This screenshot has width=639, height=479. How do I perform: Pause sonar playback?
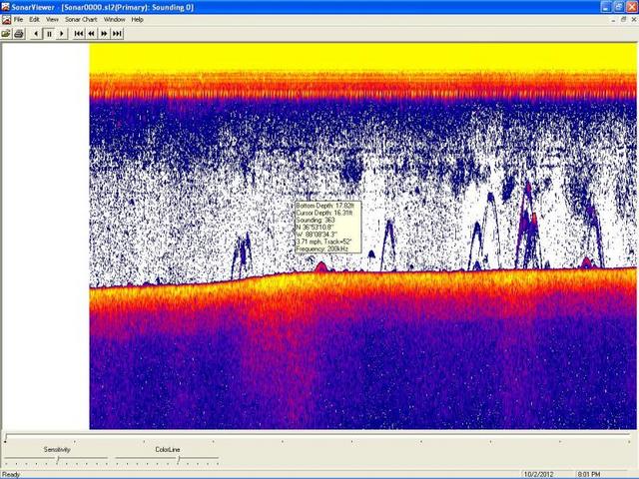pyautogui.click(x=49, y=33)
